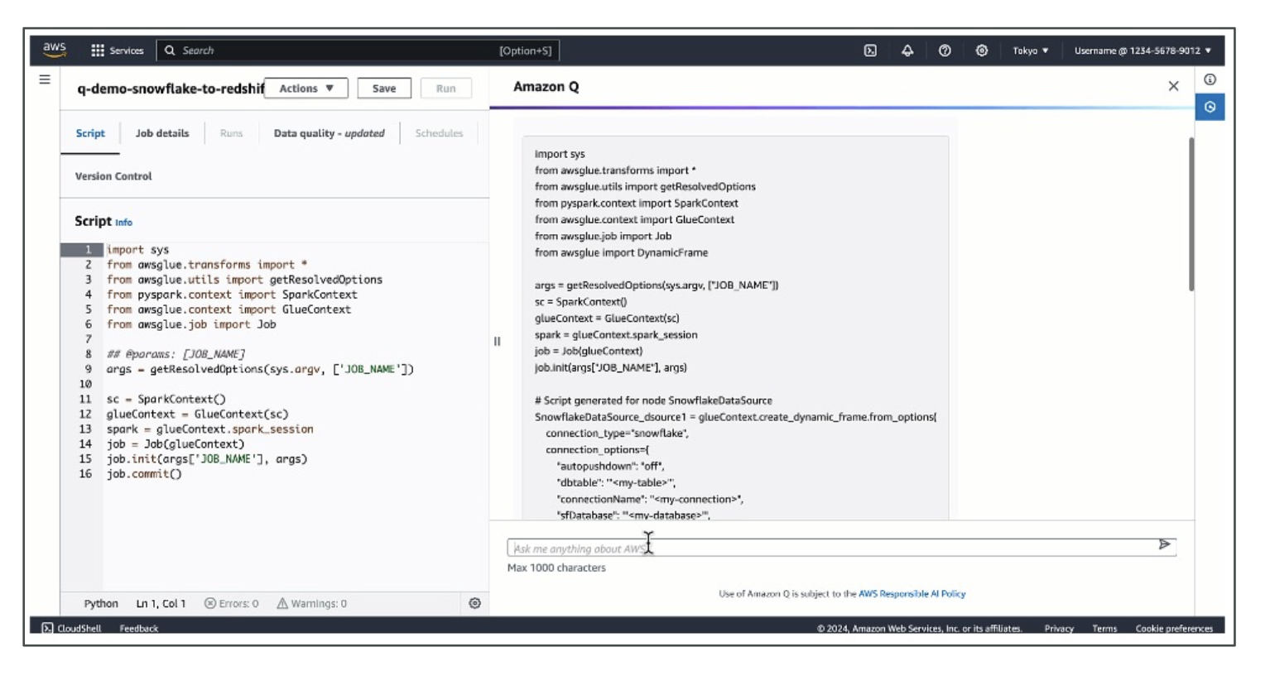Viewport: 1270px width, 695px height.
Task: Click the AWS logo home icon
Action: [x=55, y=50]
